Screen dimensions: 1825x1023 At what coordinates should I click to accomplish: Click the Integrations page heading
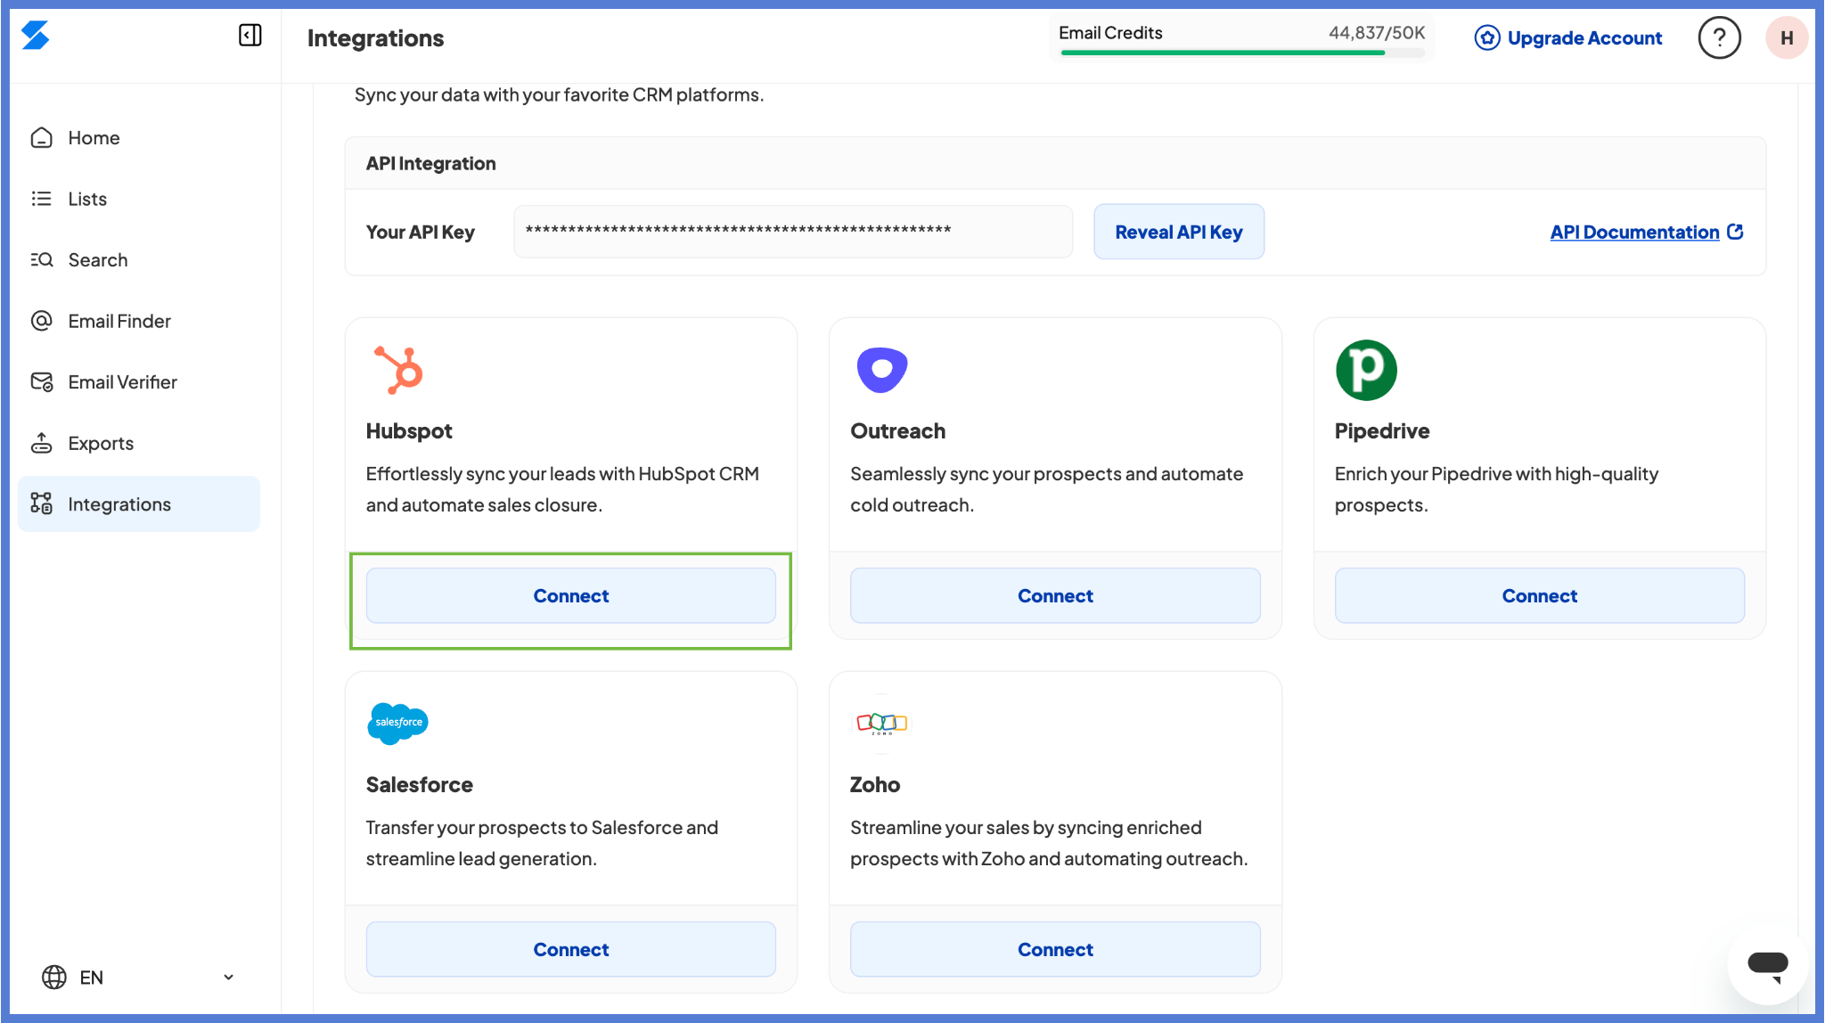(375, 37)
